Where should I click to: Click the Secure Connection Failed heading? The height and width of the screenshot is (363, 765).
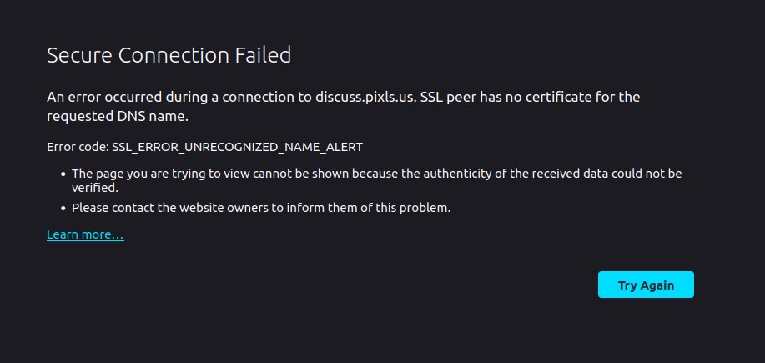169,56
